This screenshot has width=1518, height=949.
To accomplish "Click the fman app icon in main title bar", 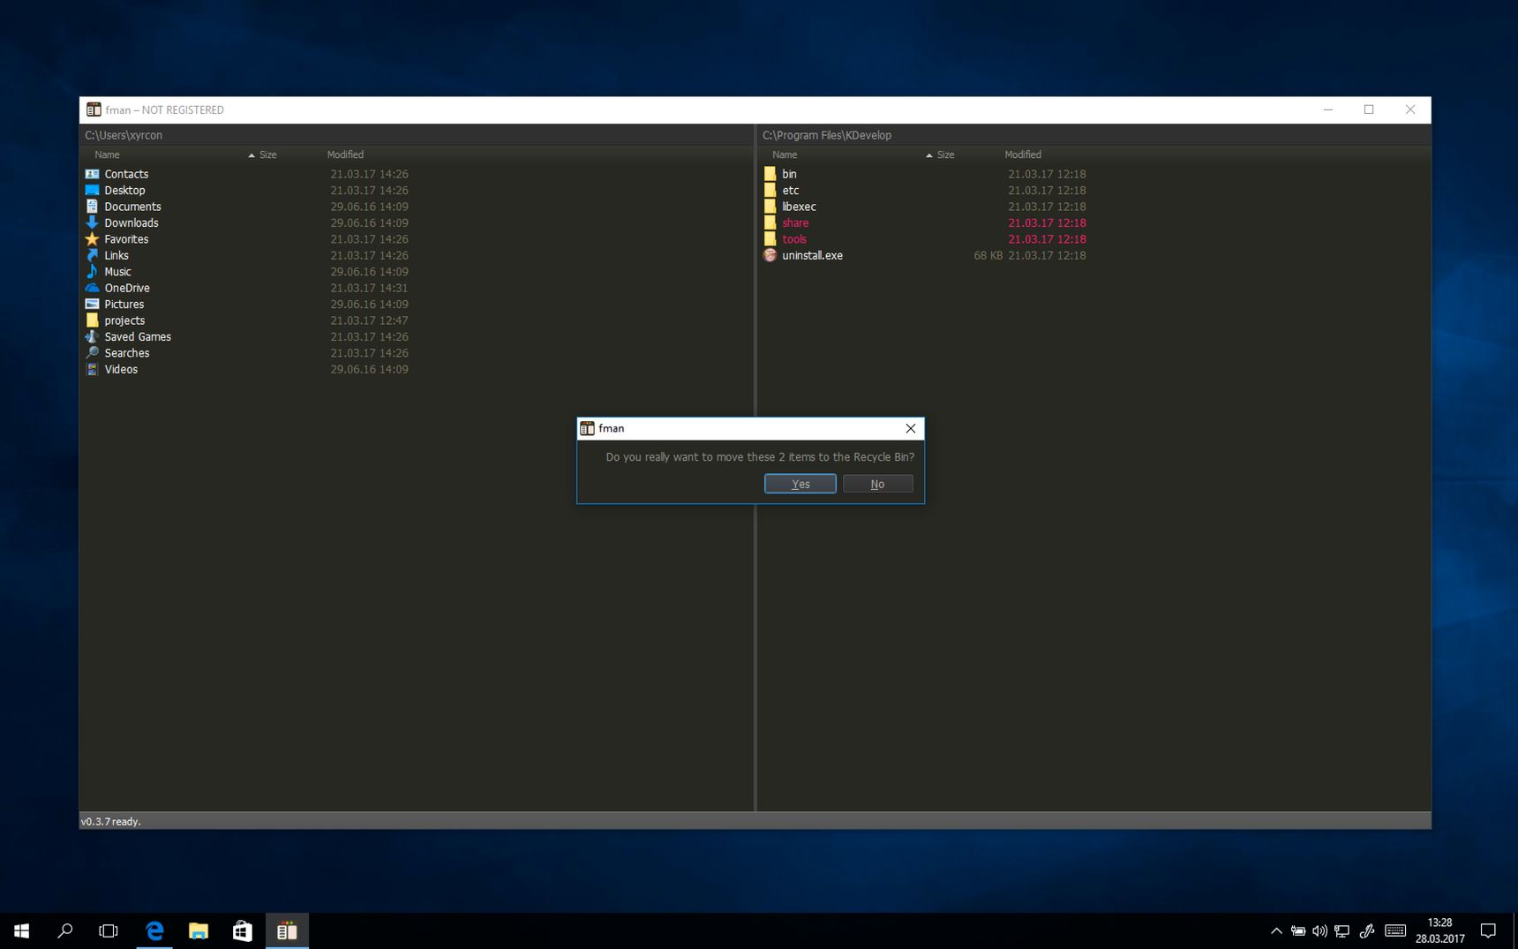I will pyautogui.click(x=94, y=109).
